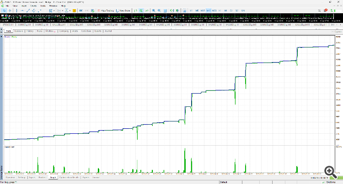Screen dimensions: 343x184
Task: Select the cursor arrow tool
Action: pyautogui.click(x=4, y=11)
